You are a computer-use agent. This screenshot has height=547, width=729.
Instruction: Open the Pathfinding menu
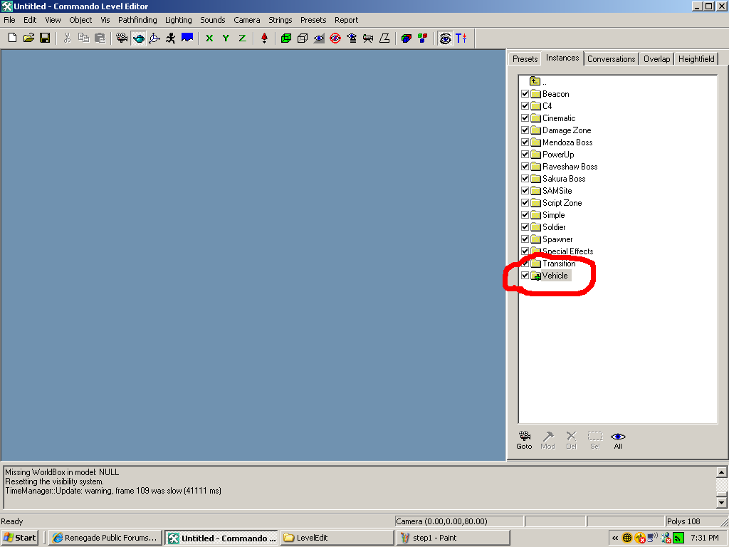pyautogui.click(x=137, y=20)
